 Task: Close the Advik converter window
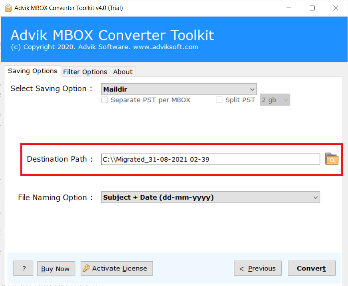coord(336,8)
